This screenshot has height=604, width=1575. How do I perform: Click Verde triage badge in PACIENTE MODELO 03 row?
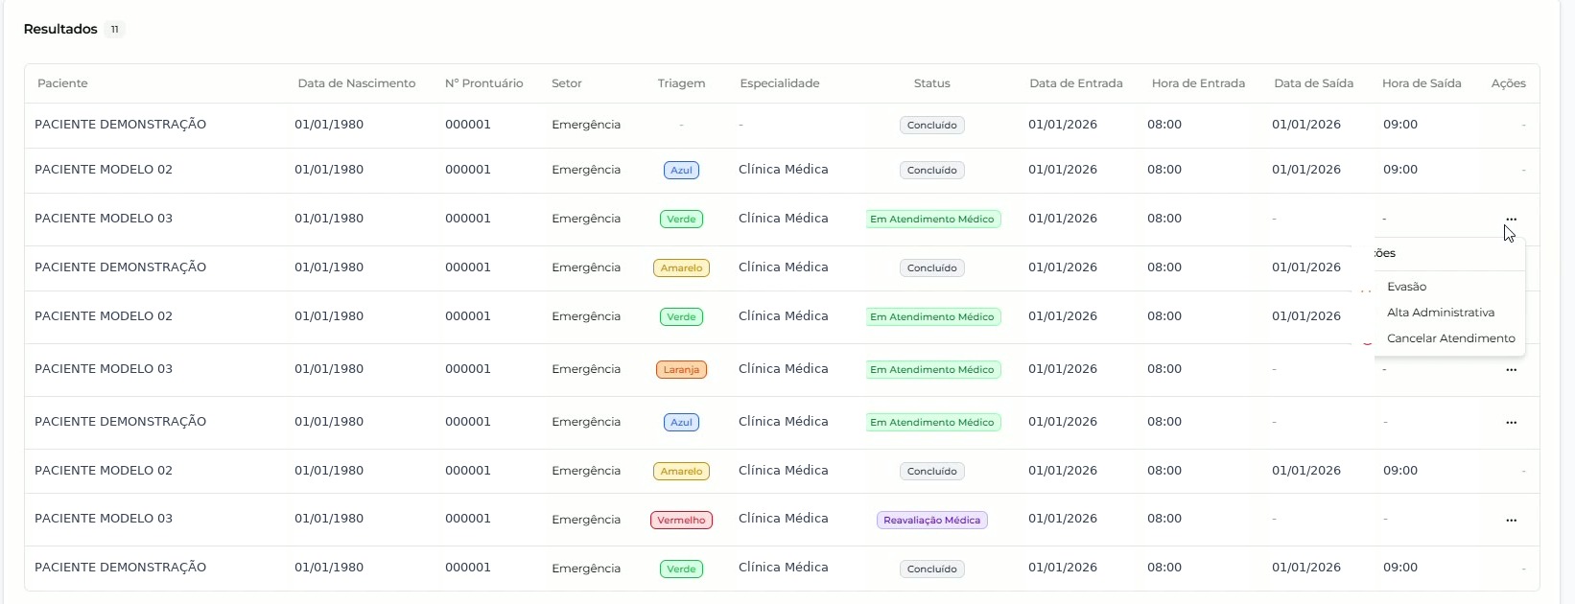[x=681, y=220]
